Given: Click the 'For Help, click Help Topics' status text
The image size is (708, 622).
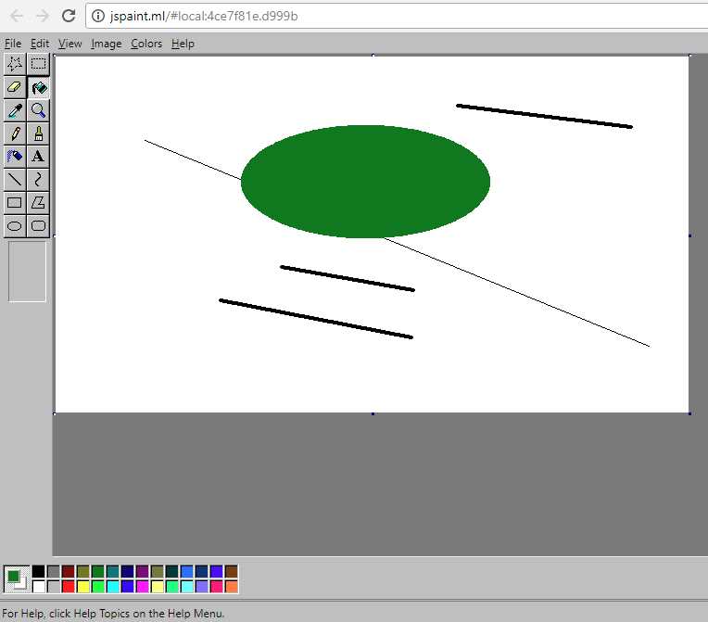Looking at the screenshot, I should coord(113,614).
